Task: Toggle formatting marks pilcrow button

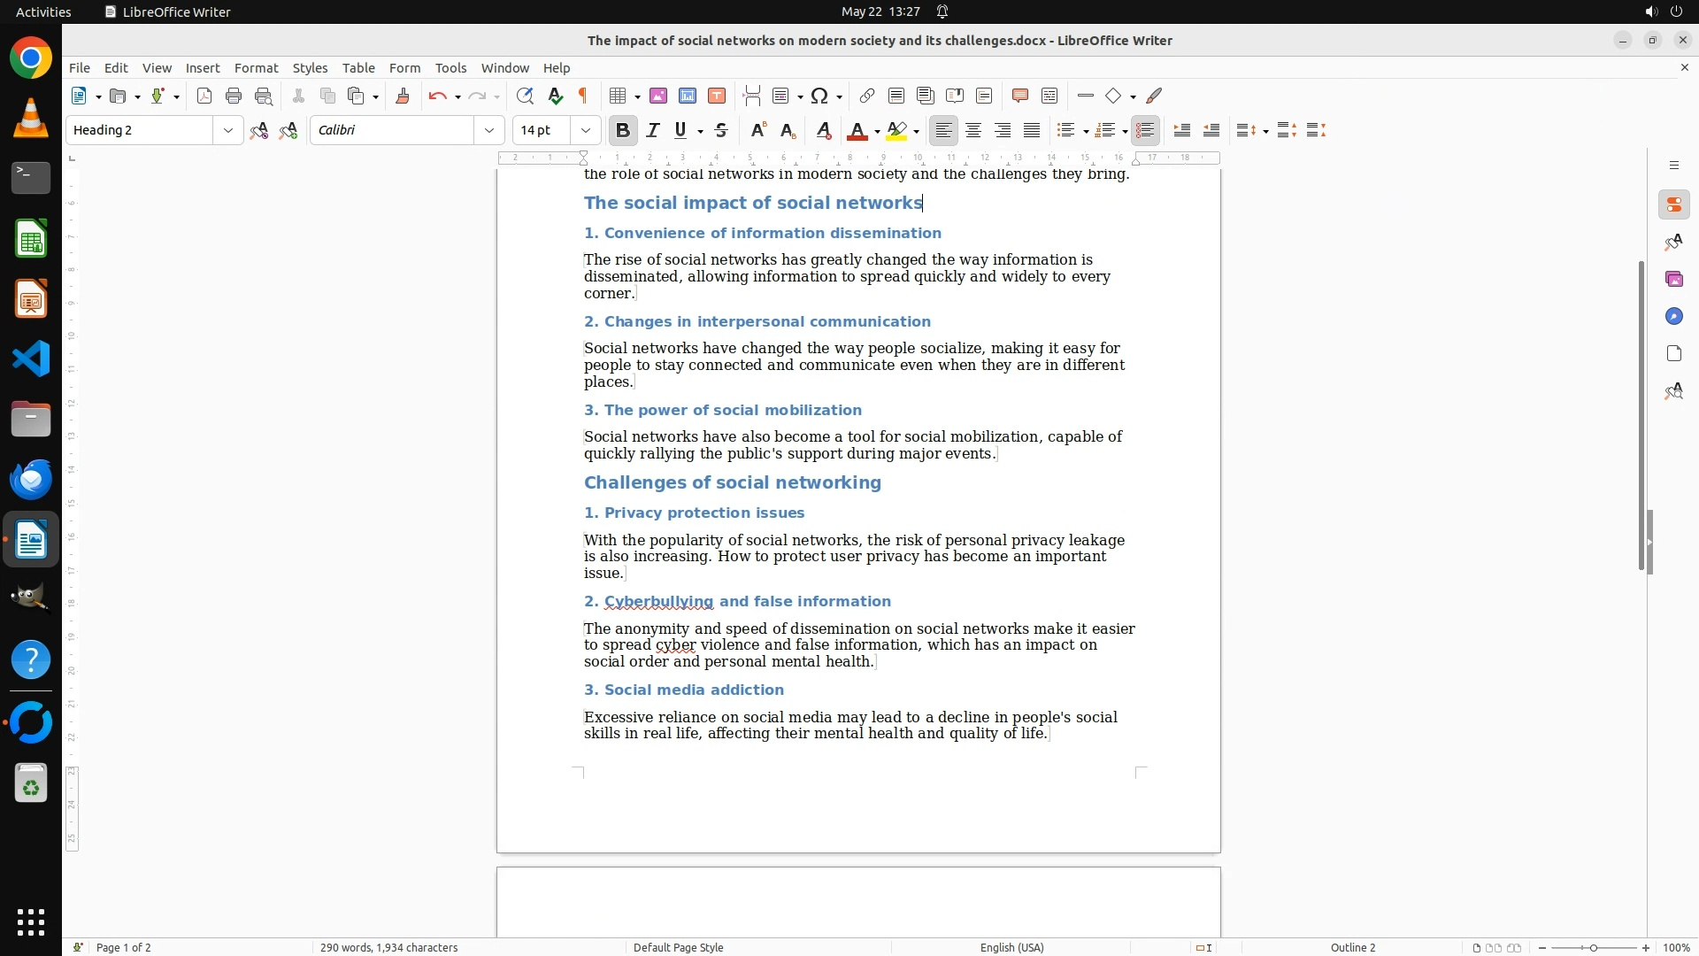Action: point(583,96)
